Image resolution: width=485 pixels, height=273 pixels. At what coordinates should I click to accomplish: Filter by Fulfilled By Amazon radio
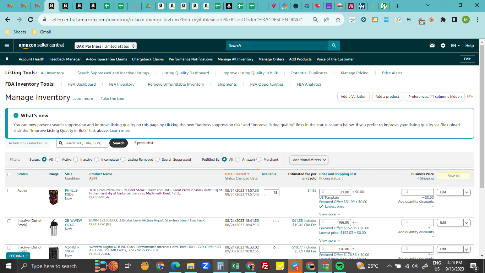tap(238, 159)
